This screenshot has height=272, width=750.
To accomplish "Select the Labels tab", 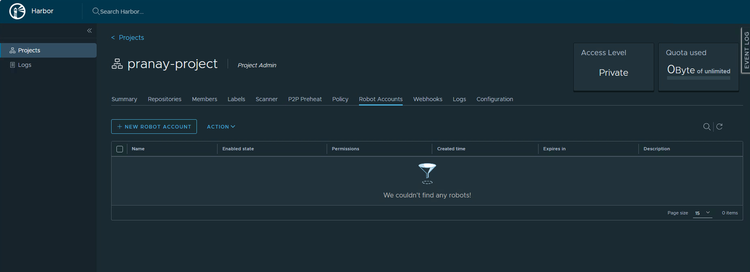I will click(236, 99).
